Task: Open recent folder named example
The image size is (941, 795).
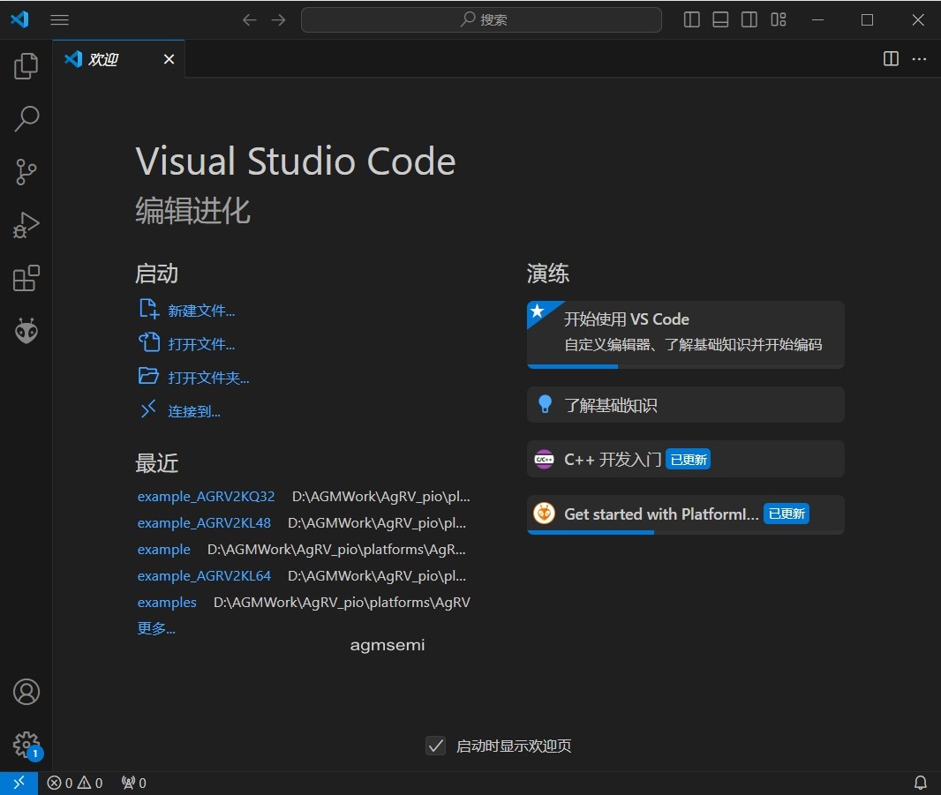Action: (x=164, y=550)
